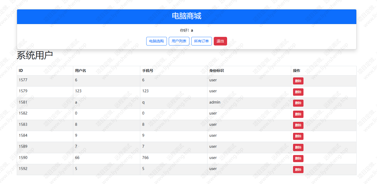Screen dimensions: 377x188
Task: Open the 电脑选购 page
Action: [x=156, y=41]
